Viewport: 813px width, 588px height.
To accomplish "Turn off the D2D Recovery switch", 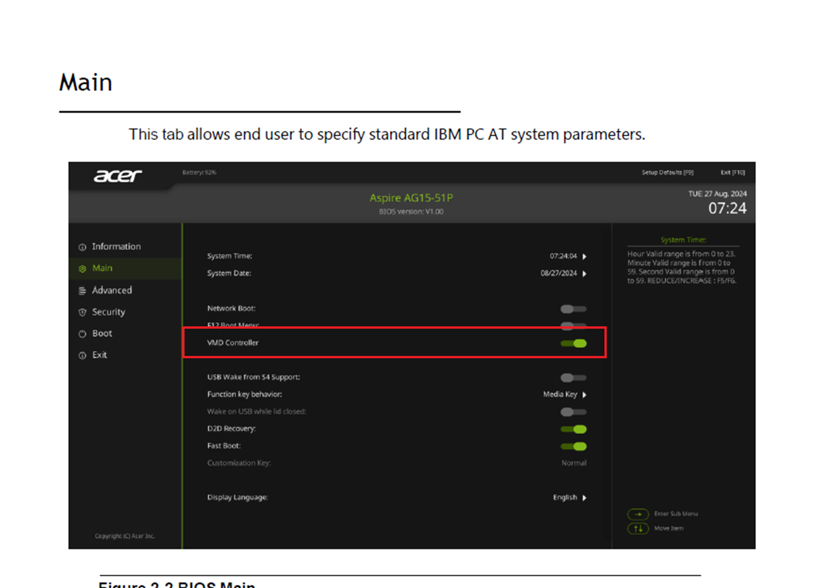I will tap(573, 429).
